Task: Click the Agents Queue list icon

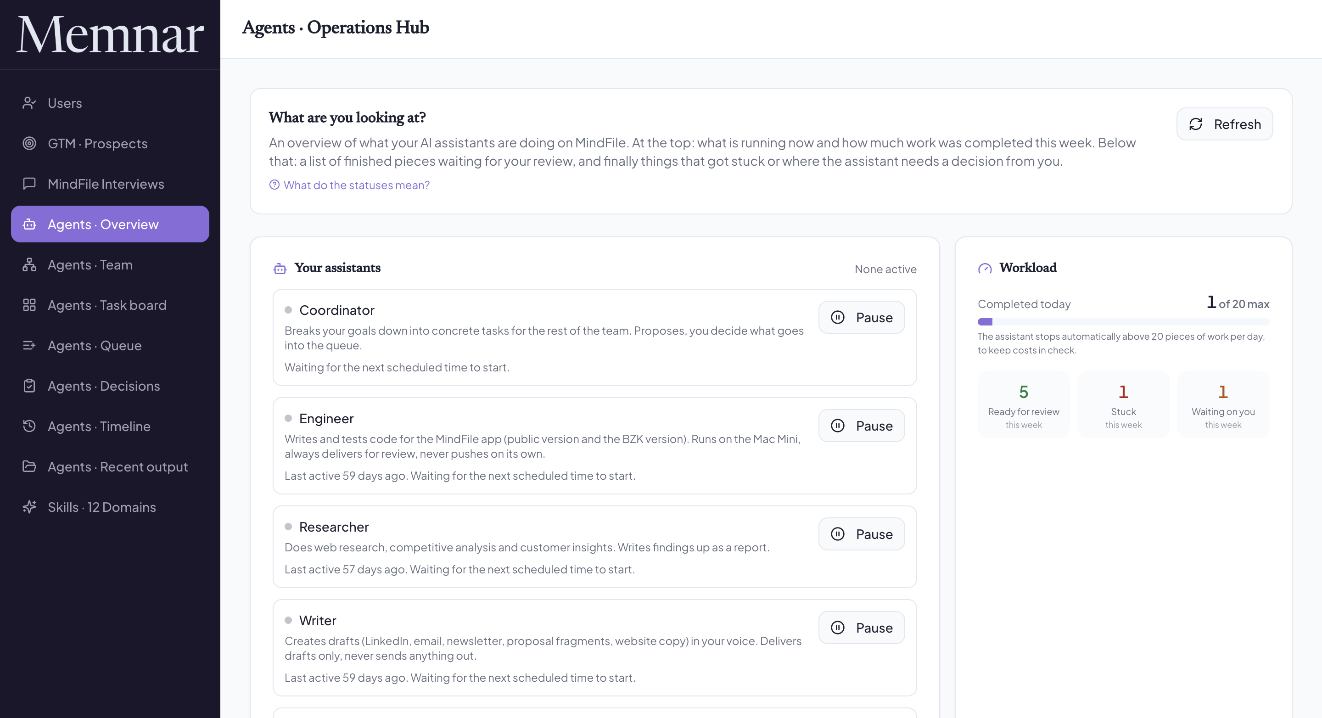Action: 29,345
